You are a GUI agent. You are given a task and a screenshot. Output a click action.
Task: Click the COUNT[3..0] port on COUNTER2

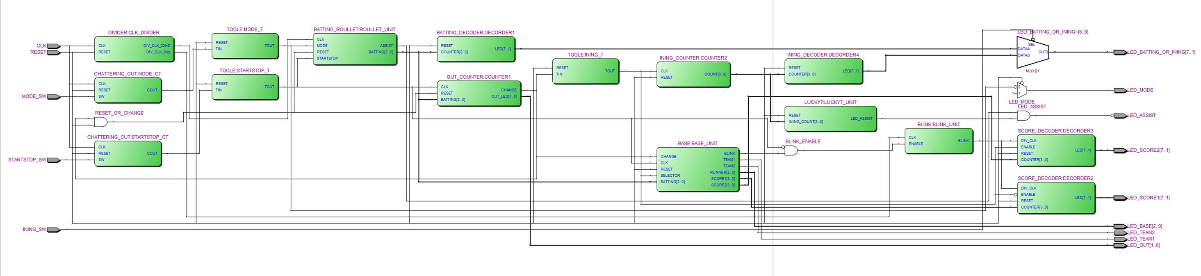(715, 74)
